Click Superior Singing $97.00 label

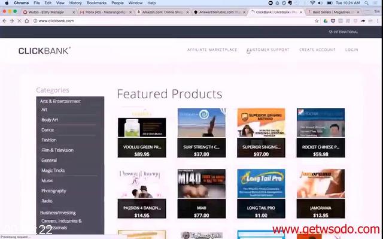[x=261, y=155]
